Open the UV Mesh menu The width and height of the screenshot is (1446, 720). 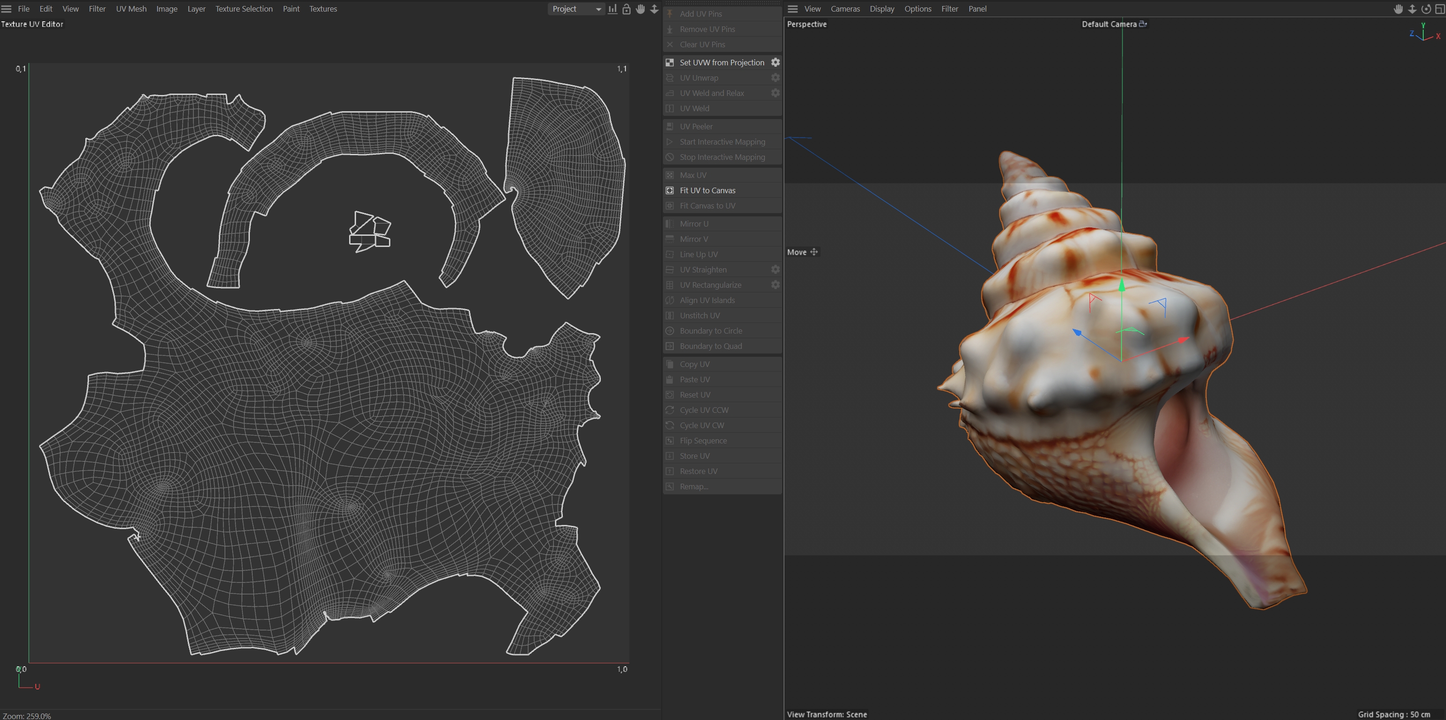131,8
